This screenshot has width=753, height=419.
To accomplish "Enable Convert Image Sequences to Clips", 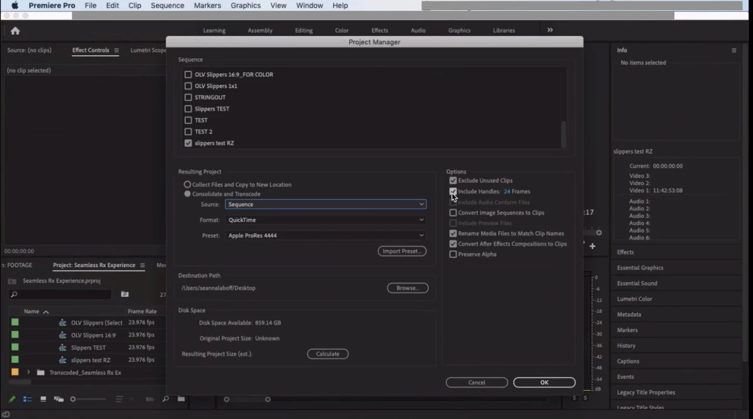I will coord(453,213).
